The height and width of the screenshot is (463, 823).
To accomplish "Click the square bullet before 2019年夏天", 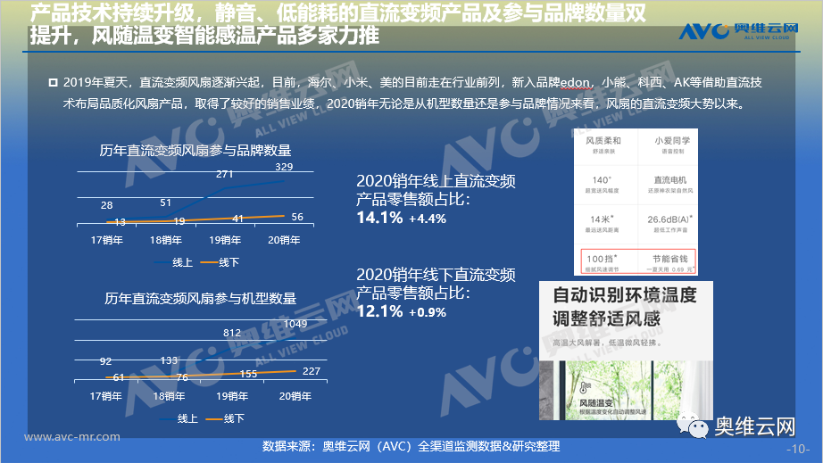I will [x=53, y=82].
